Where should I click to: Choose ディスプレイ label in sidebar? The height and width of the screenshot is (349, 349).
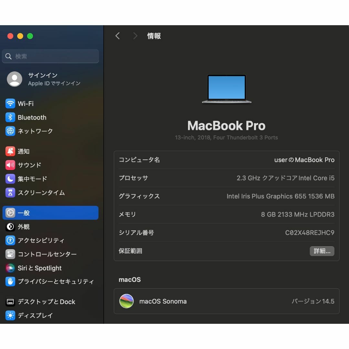pos(36,315)
